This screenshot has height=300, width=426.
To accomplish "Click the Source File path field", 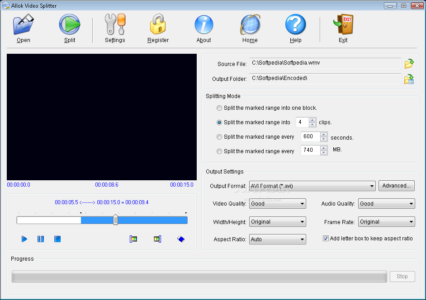I will coord(325,63).
